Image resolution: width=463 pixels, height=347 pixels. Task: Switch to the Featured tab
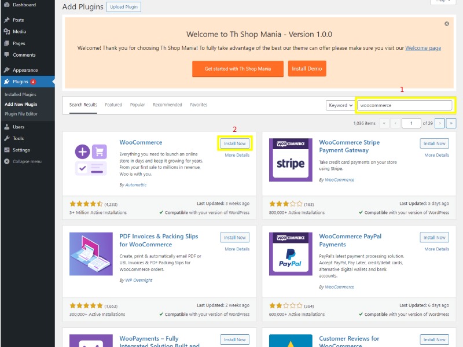[x=113, y=105]
